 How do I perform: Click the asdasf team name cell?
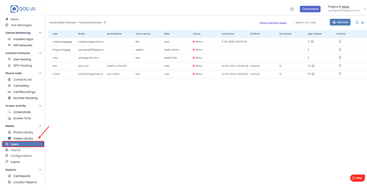[139, 50]
